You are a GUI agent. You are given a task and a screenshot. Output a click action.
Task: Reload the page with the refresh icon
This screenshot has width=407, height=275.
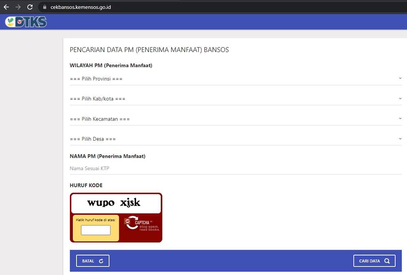[x=30, y=7]
